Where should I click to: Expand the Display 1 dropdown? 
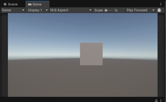click(37, 10)
